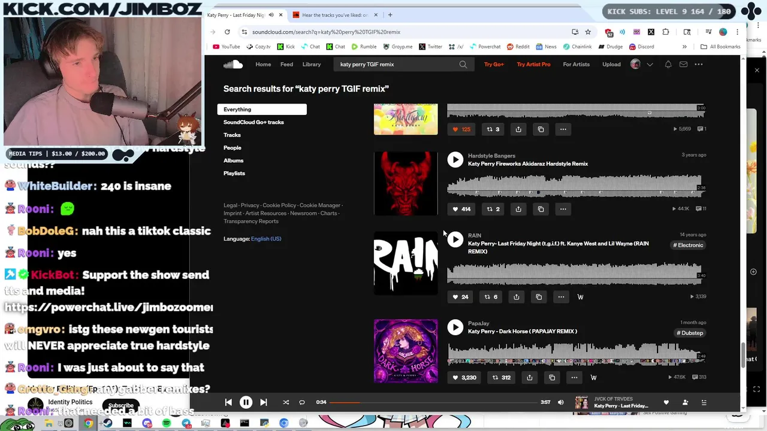Viewport: 767px width, 431px height.
Task: Like the Fireworks Akidaraz Hardstyle Remix track
Action: pyautogui.click(x=461, y=209)
